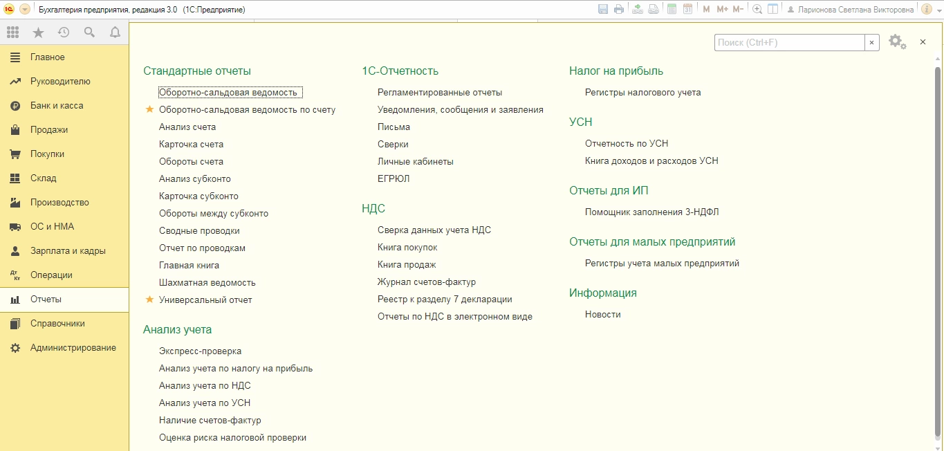Screen dimensions: 944x451
Task: Open the panel layout settings icon
Action: coord(773,10)
